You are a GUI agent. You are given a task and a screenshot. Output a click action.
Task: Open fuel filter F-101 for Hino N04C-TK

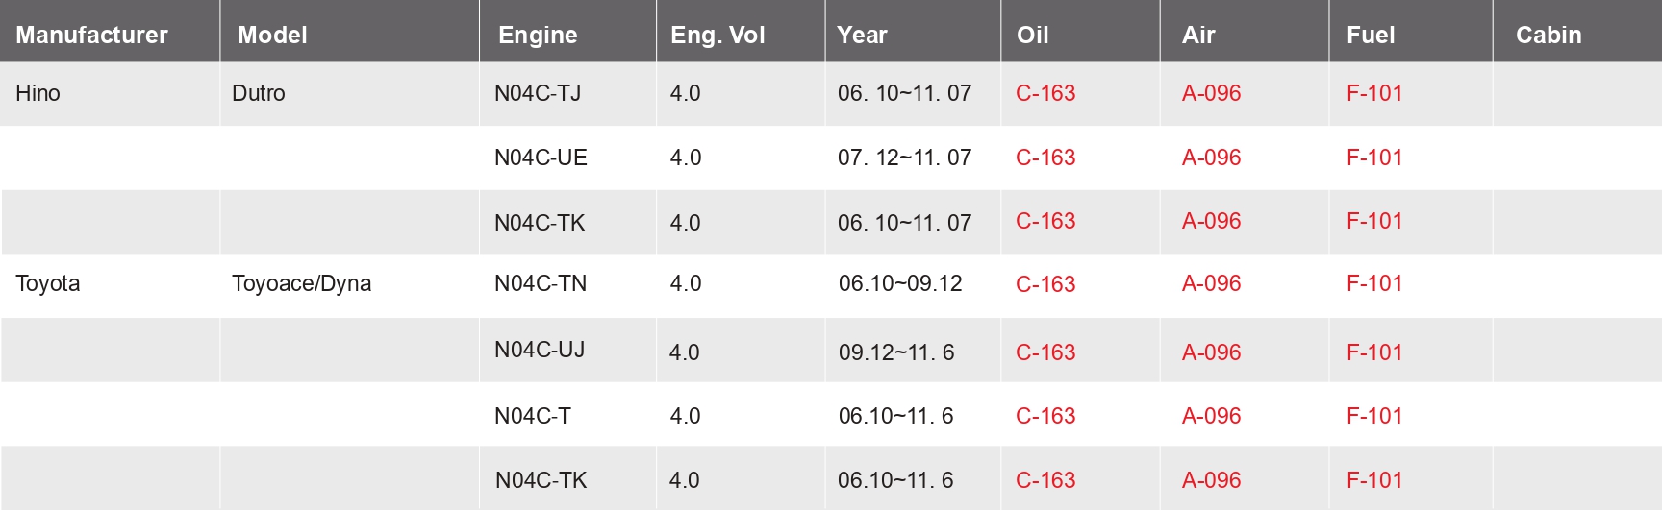[1374, 221]
